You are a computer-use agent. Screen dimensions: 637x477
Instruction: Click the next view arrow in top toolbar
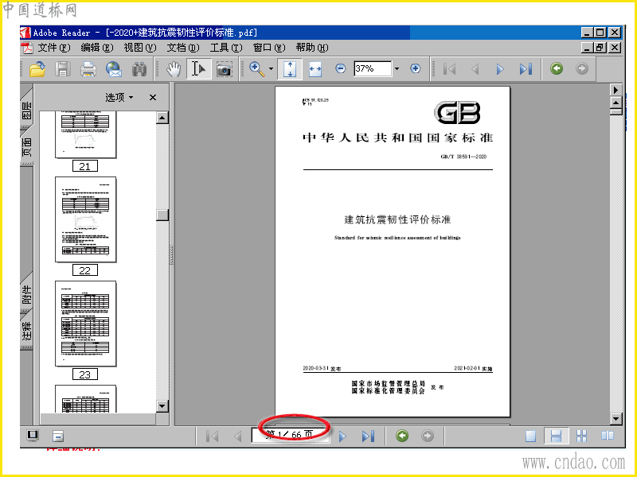click(x=582, y=68)
